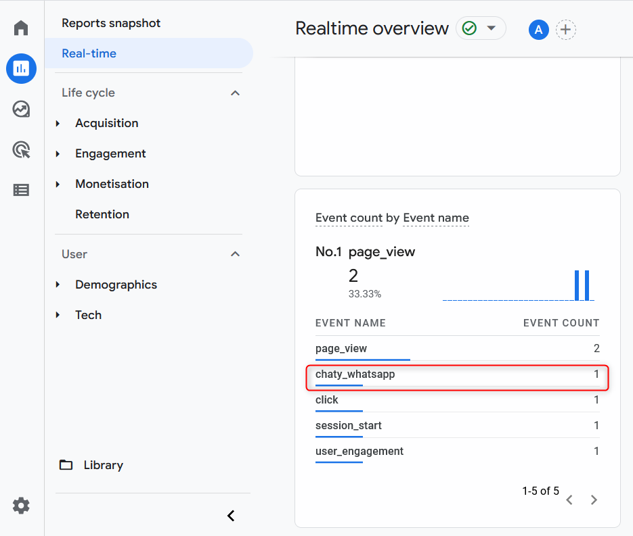Open Advertising section icon

tap(21, 149)
